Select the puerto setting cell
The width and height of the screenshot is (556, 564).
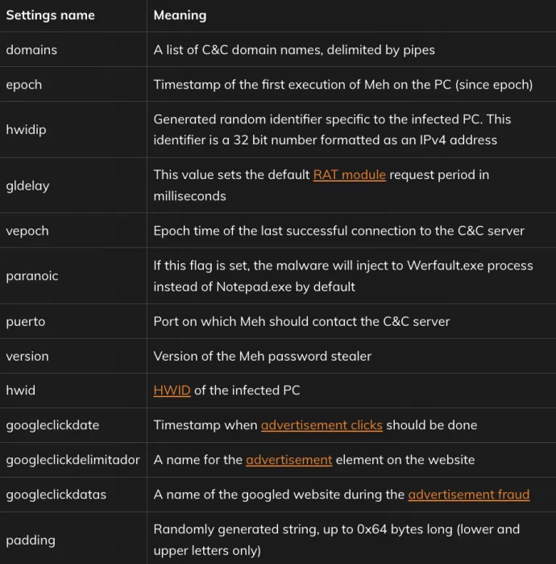(73, 321)
